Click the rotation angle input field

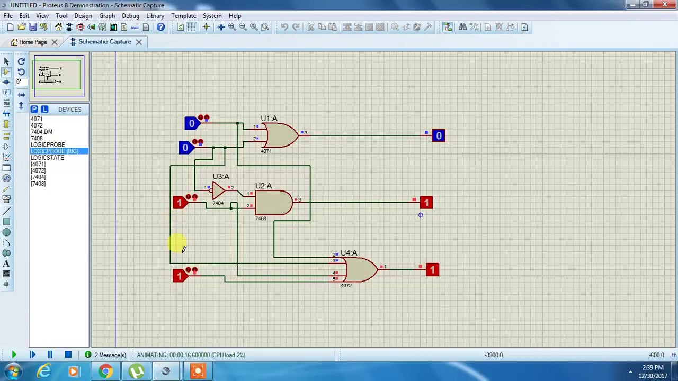tap(21, 82)
